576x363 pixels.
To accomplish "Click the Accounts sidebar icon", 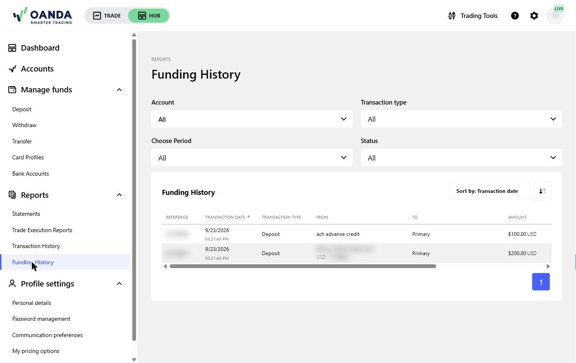I will click(x=12, y=69).
